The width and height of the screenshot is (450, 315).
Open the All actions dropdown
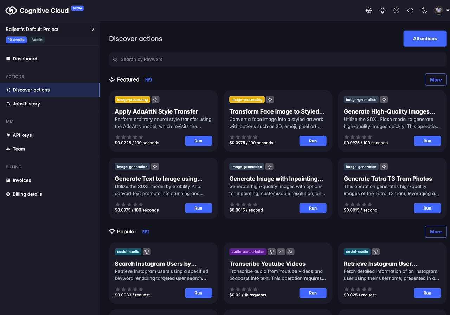click(425, 38)
